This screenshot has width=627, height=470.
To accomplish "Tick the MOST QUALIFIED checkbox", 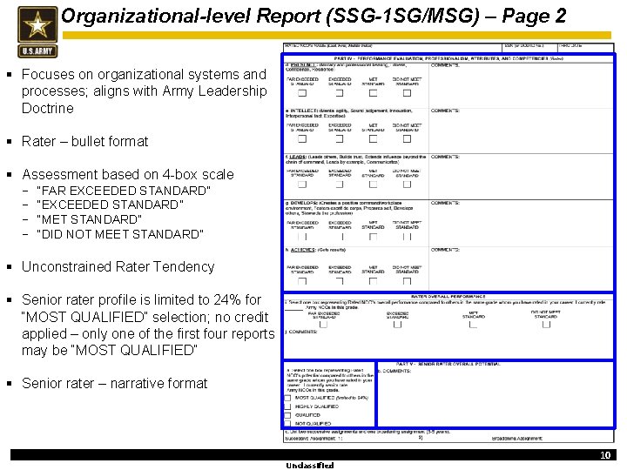I will pos(287,398).
